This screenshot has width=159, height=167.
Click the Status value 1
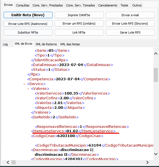tap(49, 70)
